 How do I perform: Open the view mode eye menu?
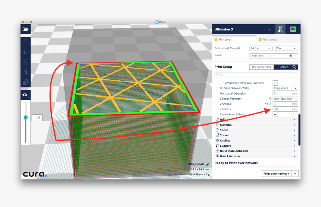(25, 95)
